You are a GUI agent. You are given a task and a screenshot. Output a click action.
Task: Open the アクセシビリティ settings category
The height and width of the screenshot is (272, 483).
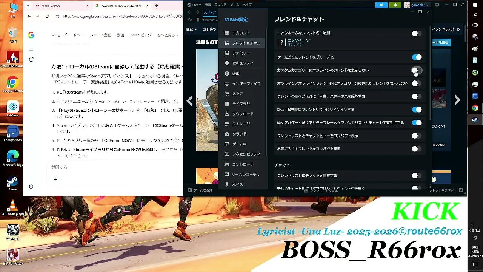(241, 154)
